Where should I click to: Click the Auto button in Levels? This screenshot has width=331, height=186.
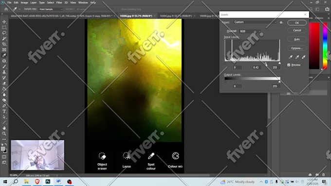[x=297, y=39]
